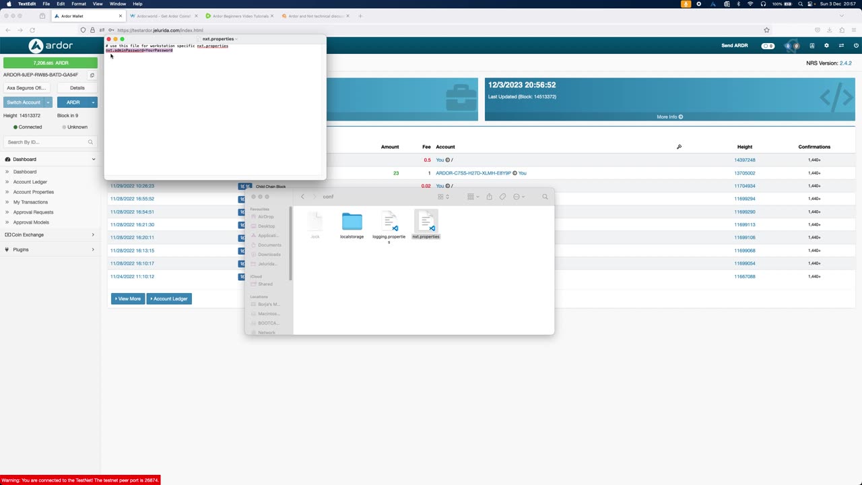Open the Account Properties sidebar link

(34, 192)
